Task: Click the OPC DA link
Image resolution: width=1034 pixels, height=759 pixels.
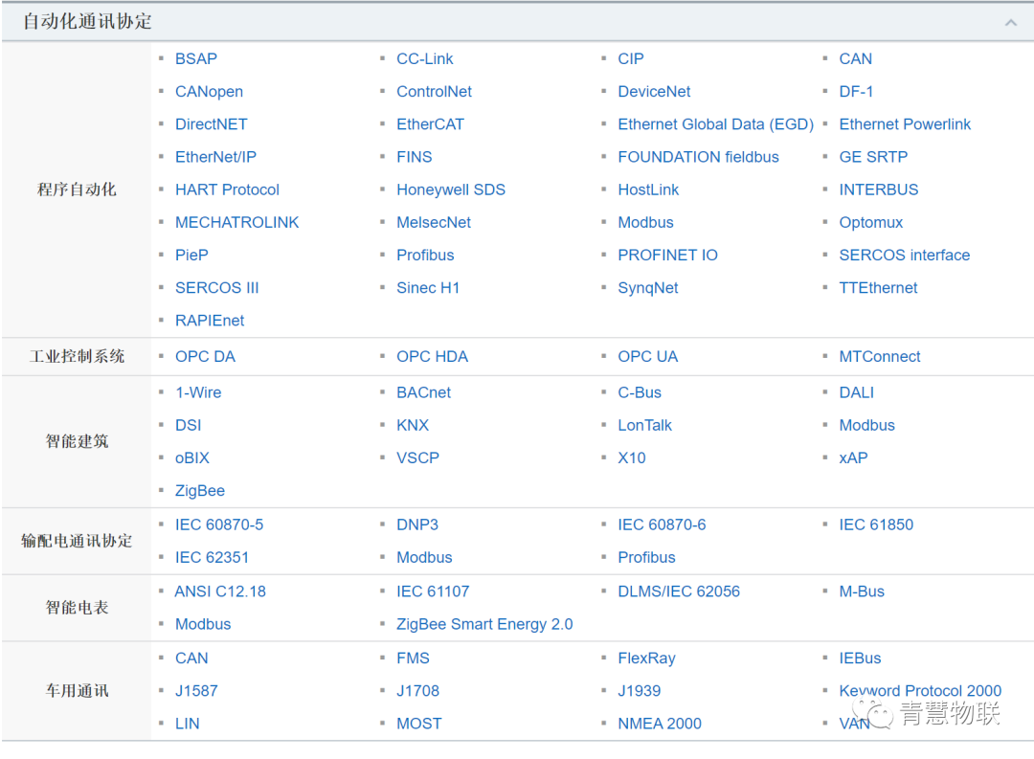Action: [x=205, y=357]
